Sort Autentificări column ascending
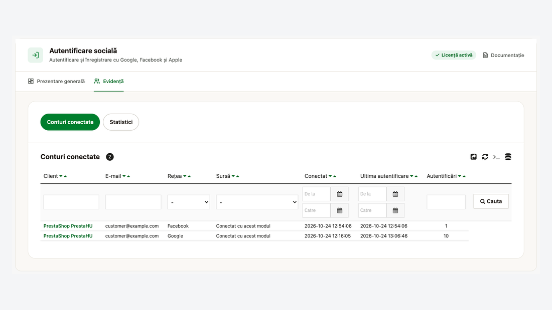Screen dimensions: 552x310 (x=464, y=176)
